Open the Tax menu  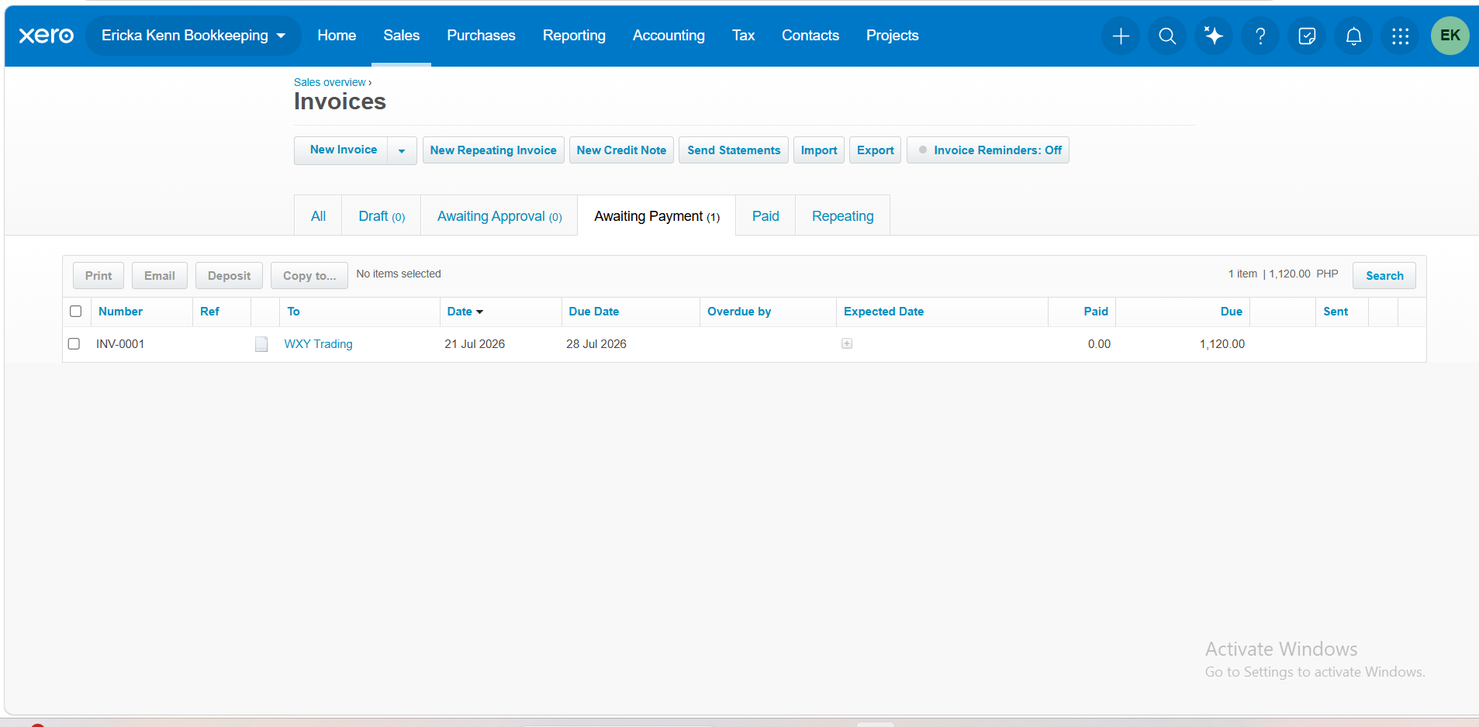743,36
